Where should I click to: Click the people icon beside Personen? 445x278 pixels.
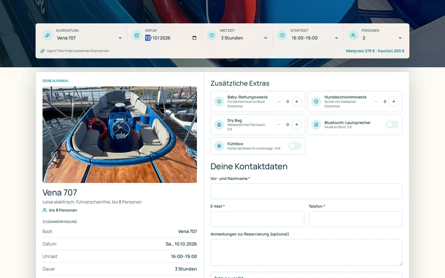point(353,35)
